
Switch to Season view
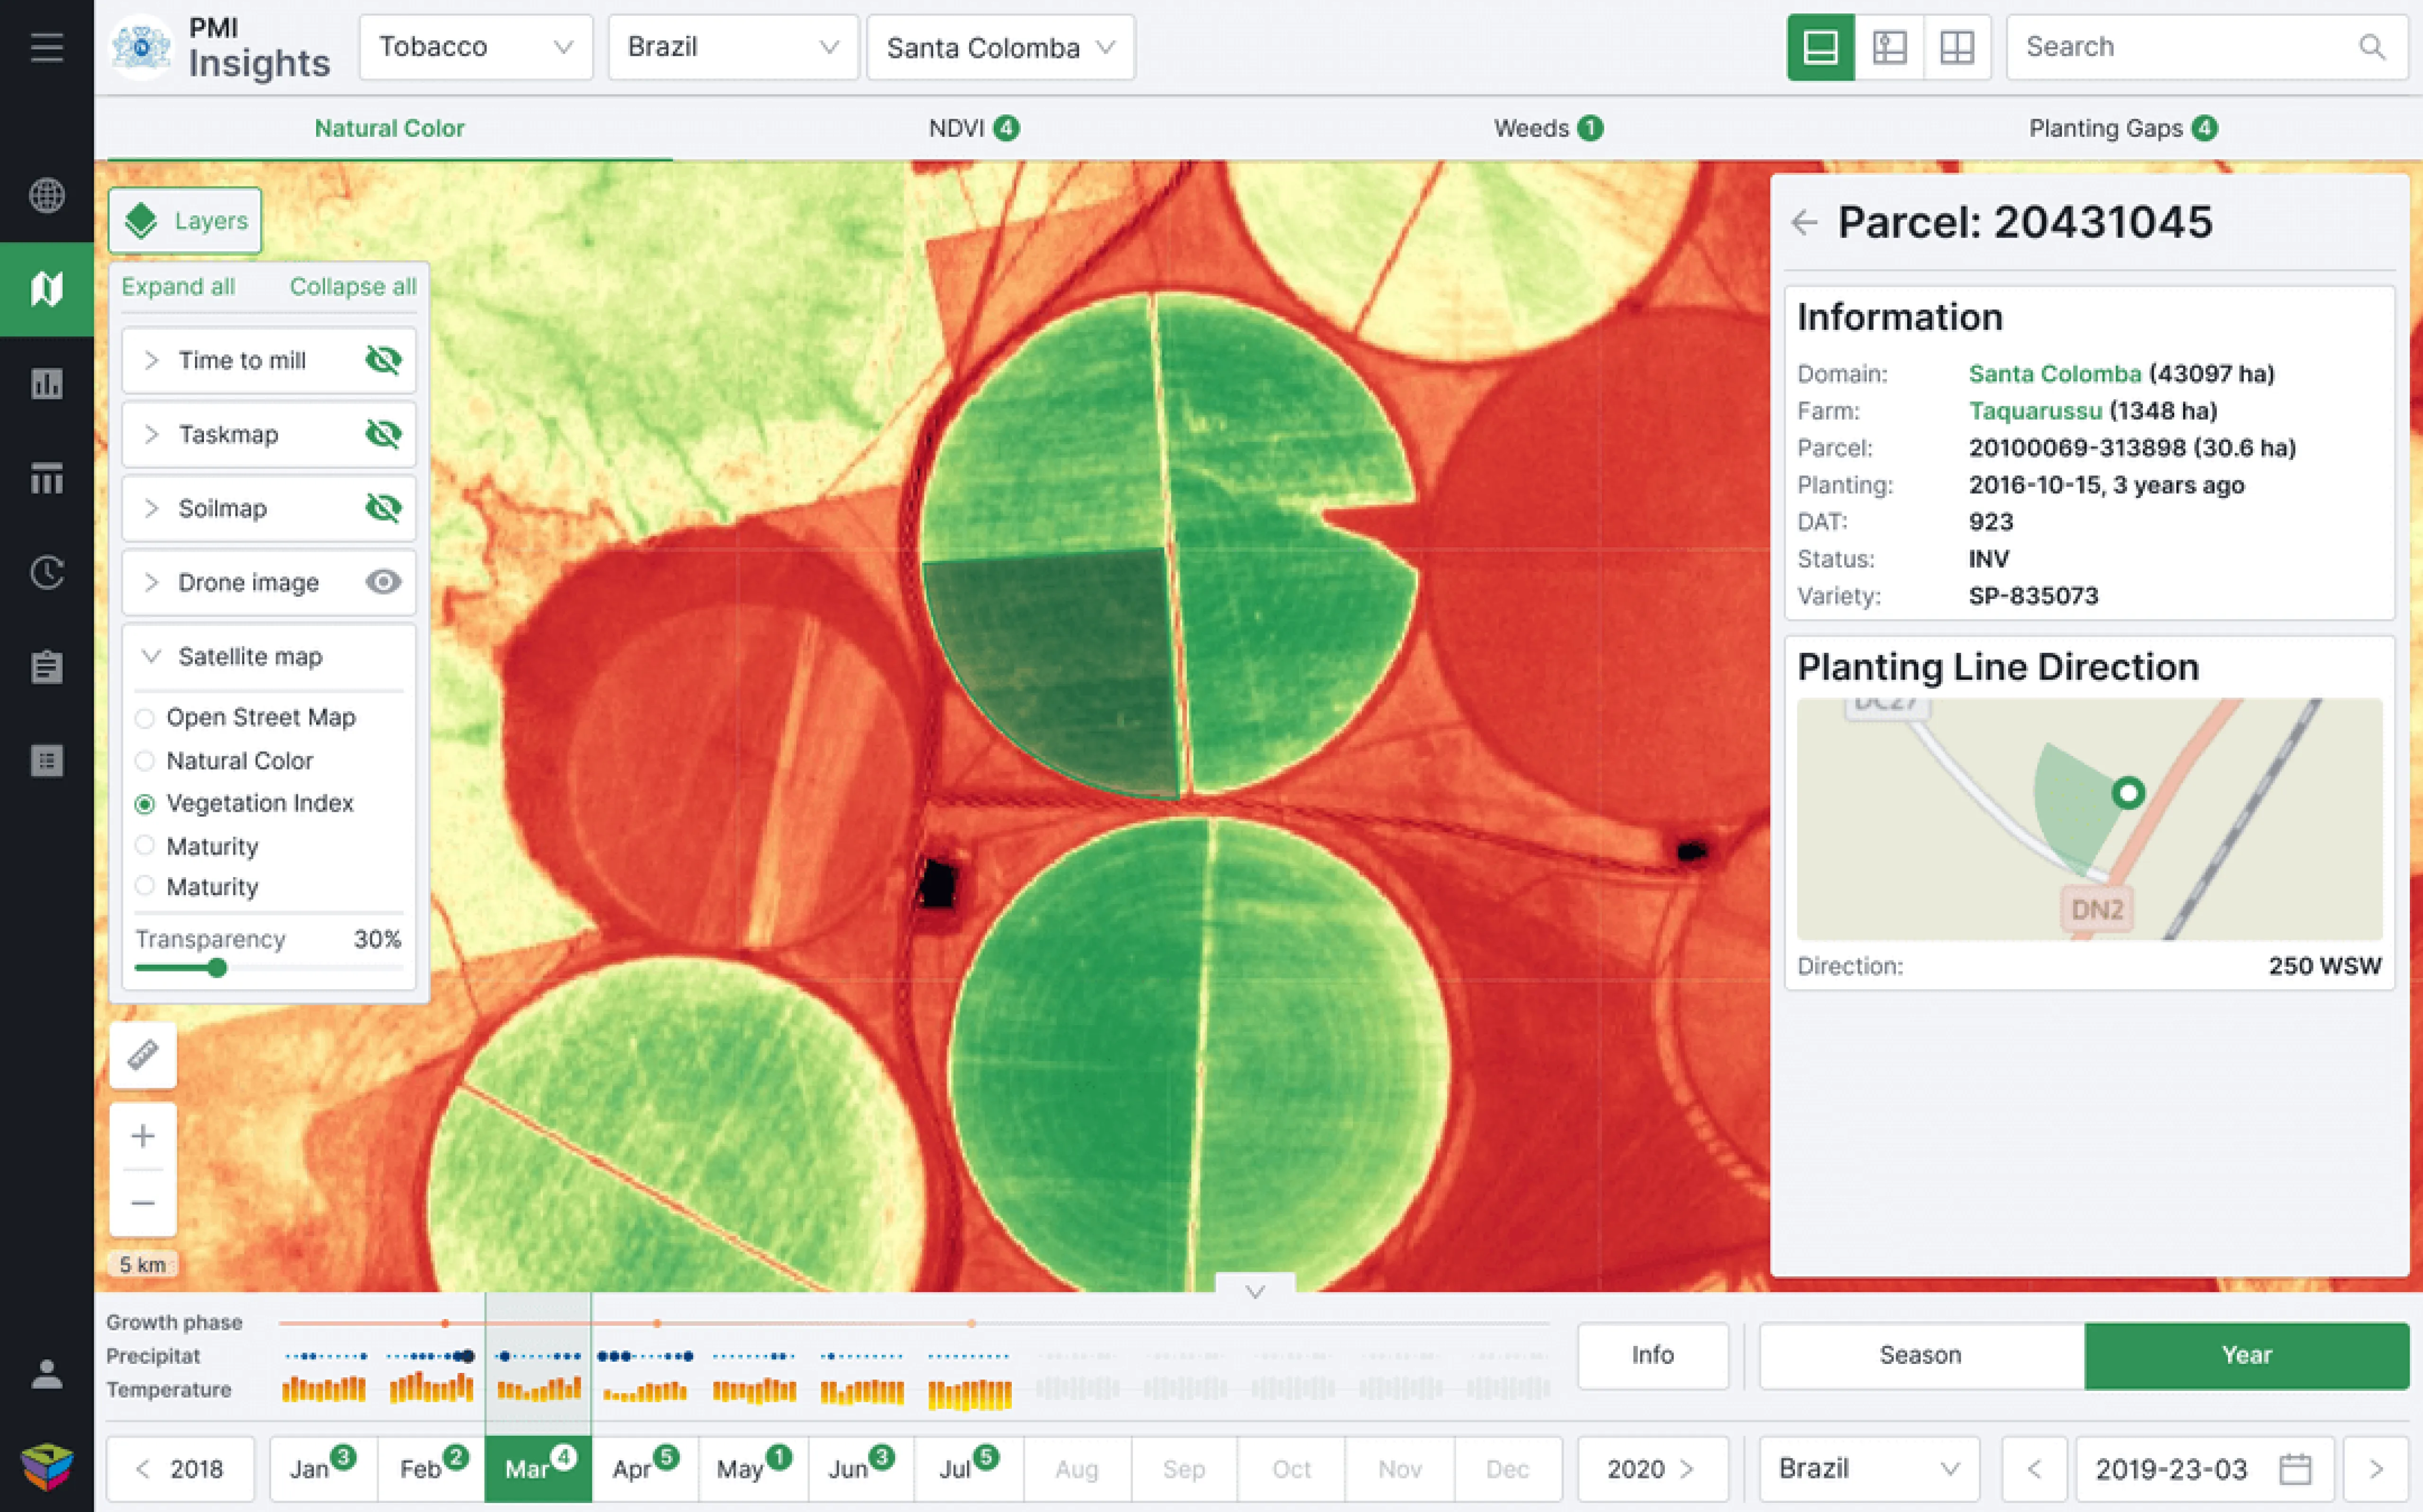(1921, 1355)
